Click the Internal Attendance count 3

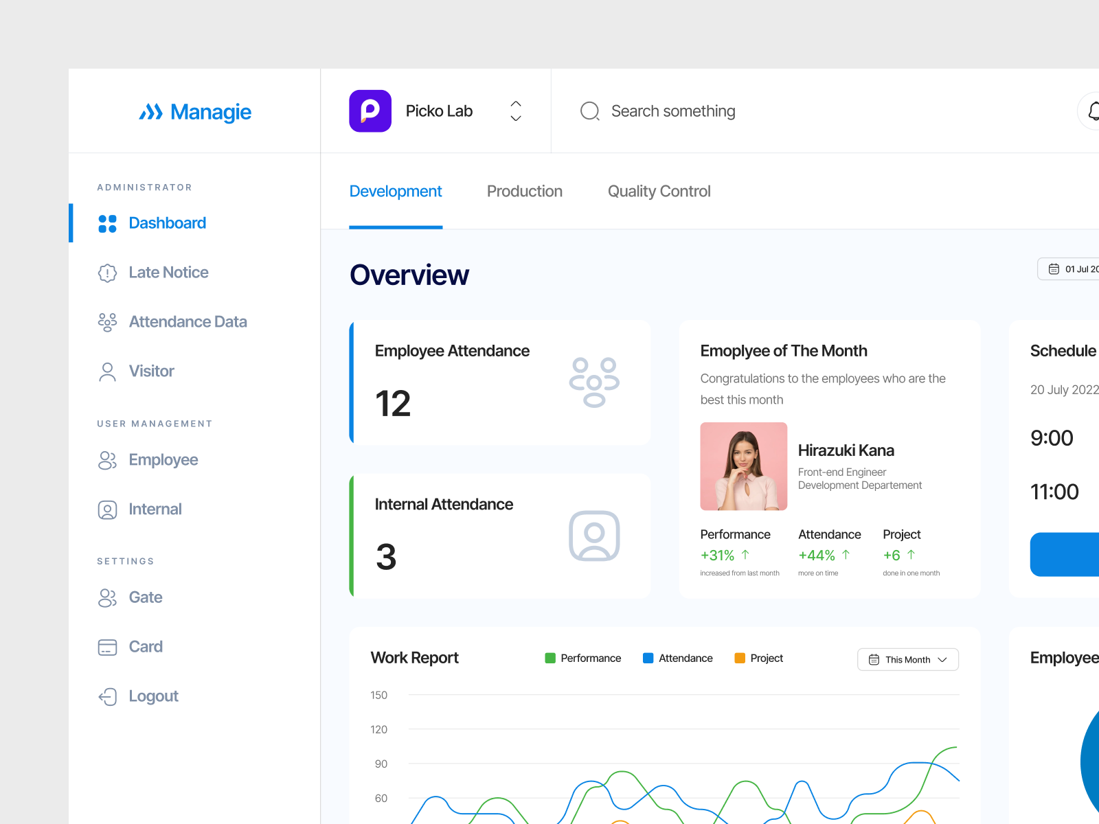pyautogui.click(x=386, y=557)
